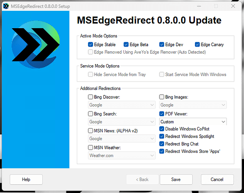Uncheck Edge Canary mode
This screenshot has height=193, width=244.
[197, 45]
